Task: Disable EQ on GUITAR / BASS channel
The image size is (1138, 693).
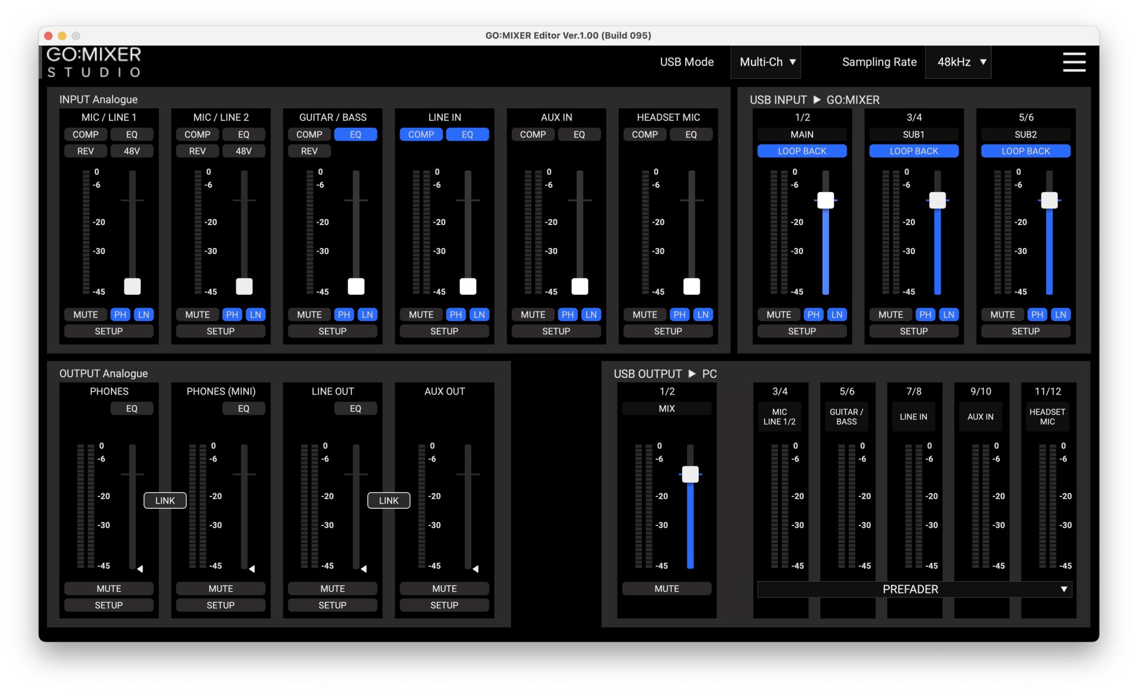Action: pyautogui.click(x=355, y=134)
